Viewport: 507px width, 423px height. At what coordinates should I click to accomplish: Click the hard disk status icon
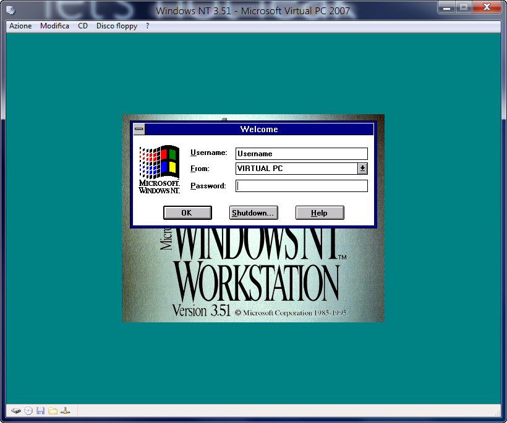pyautogui.click(x=16, y=411)
